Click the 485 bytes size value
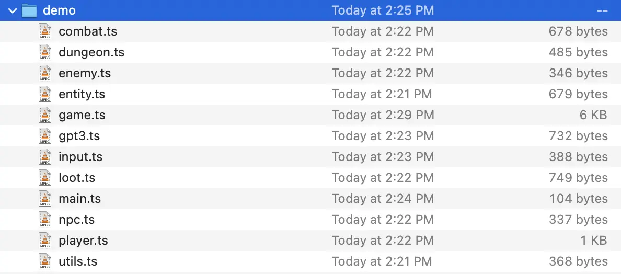The width and height of the screenshot is (621, 274). tap(578, 52)
